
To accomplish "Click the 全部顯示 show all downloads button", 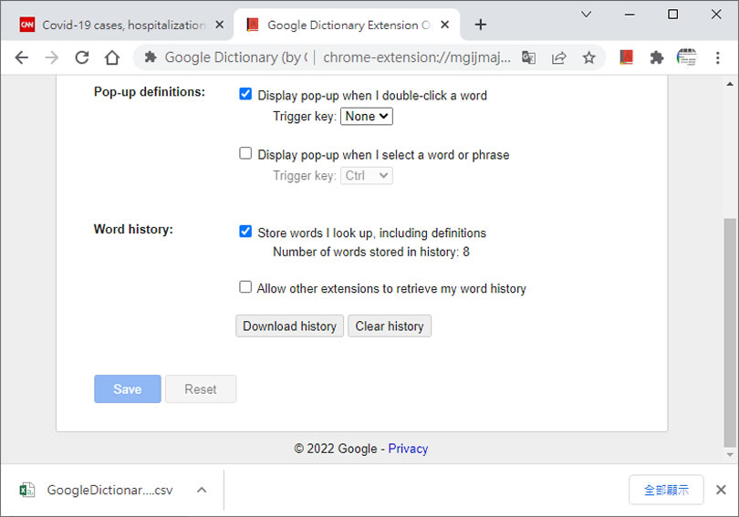I will click(666, 490).
